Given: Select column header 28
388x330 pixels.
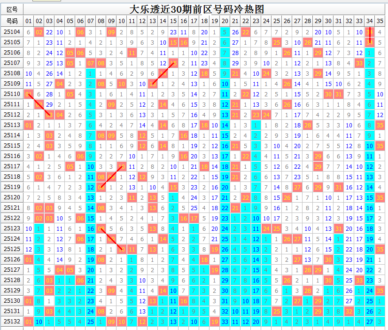Looking at the screenshot, I should (x=308, y=21).
